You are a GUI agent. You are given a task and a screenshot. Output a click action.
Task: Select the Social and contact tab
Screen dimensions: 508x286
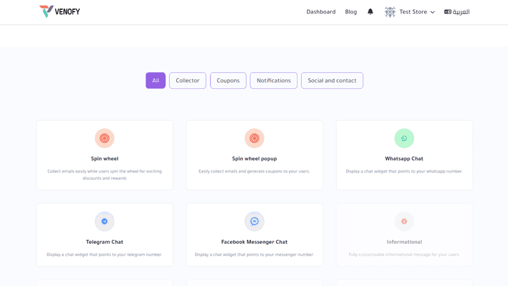click(332, 80)
